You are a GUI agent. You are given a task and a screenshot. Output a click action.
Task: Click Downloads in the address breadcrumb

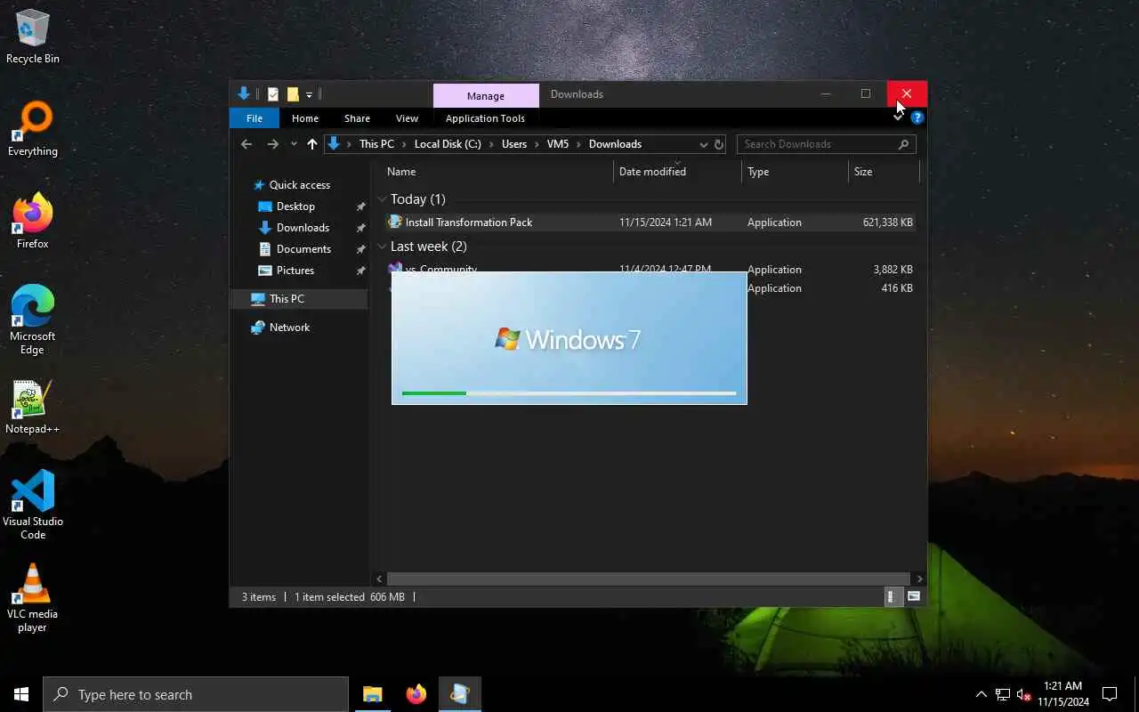(x=615, y=144)
